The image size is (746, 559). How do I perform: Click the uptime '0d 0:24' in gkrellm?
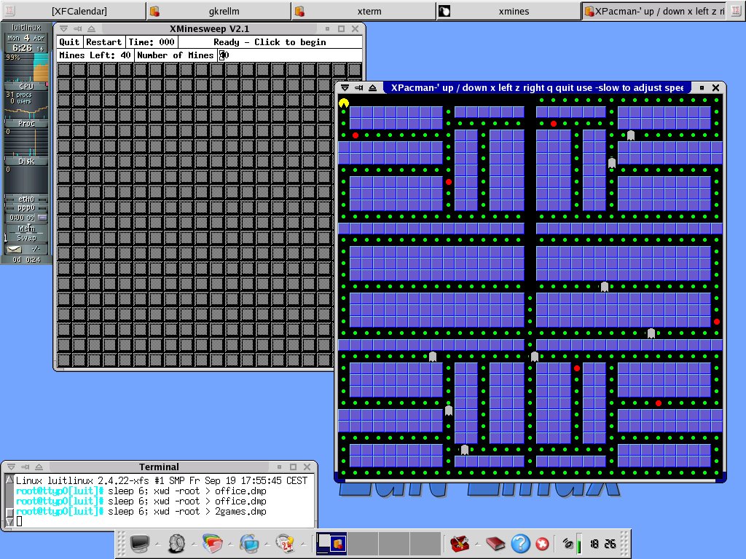click(x=27, y=260)
